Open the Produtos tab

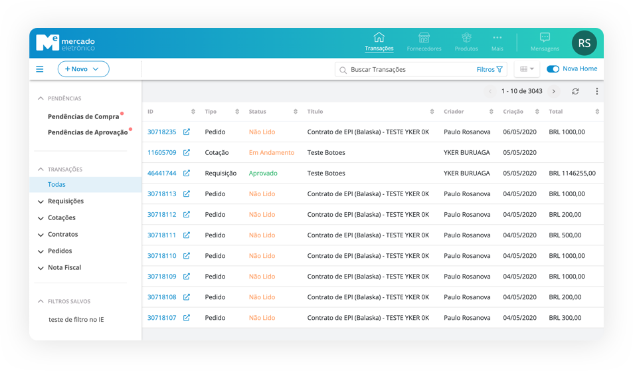(x=466, y=42)
